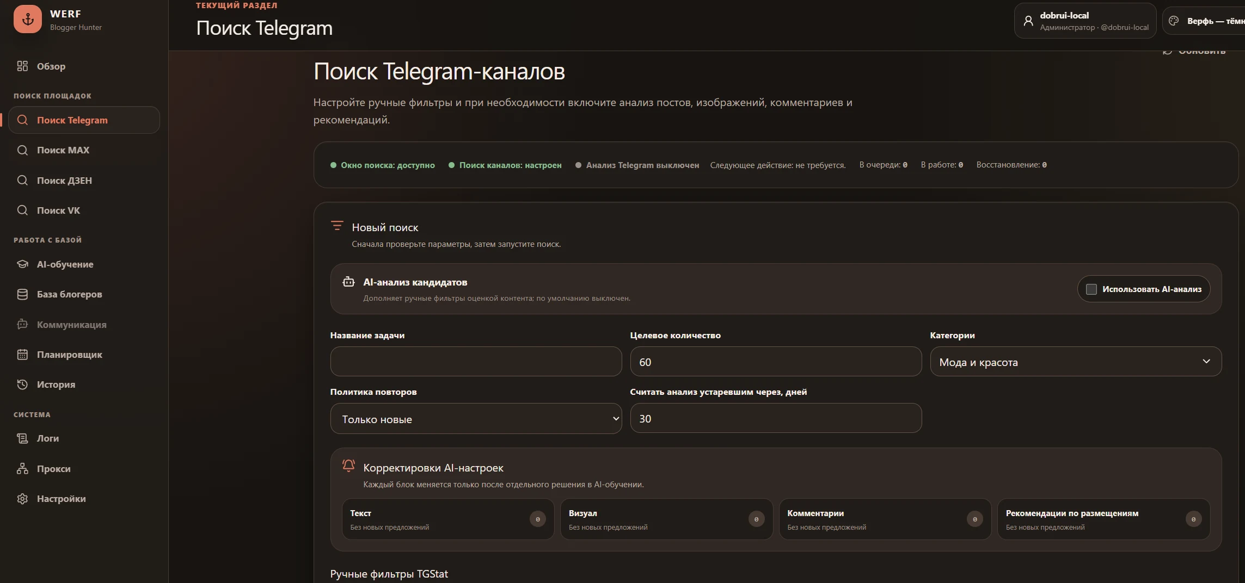The width and height of the screenshot is (1245, 583).
Task: Focus the Название задачи input field
Action: click(x=476, y=362)
